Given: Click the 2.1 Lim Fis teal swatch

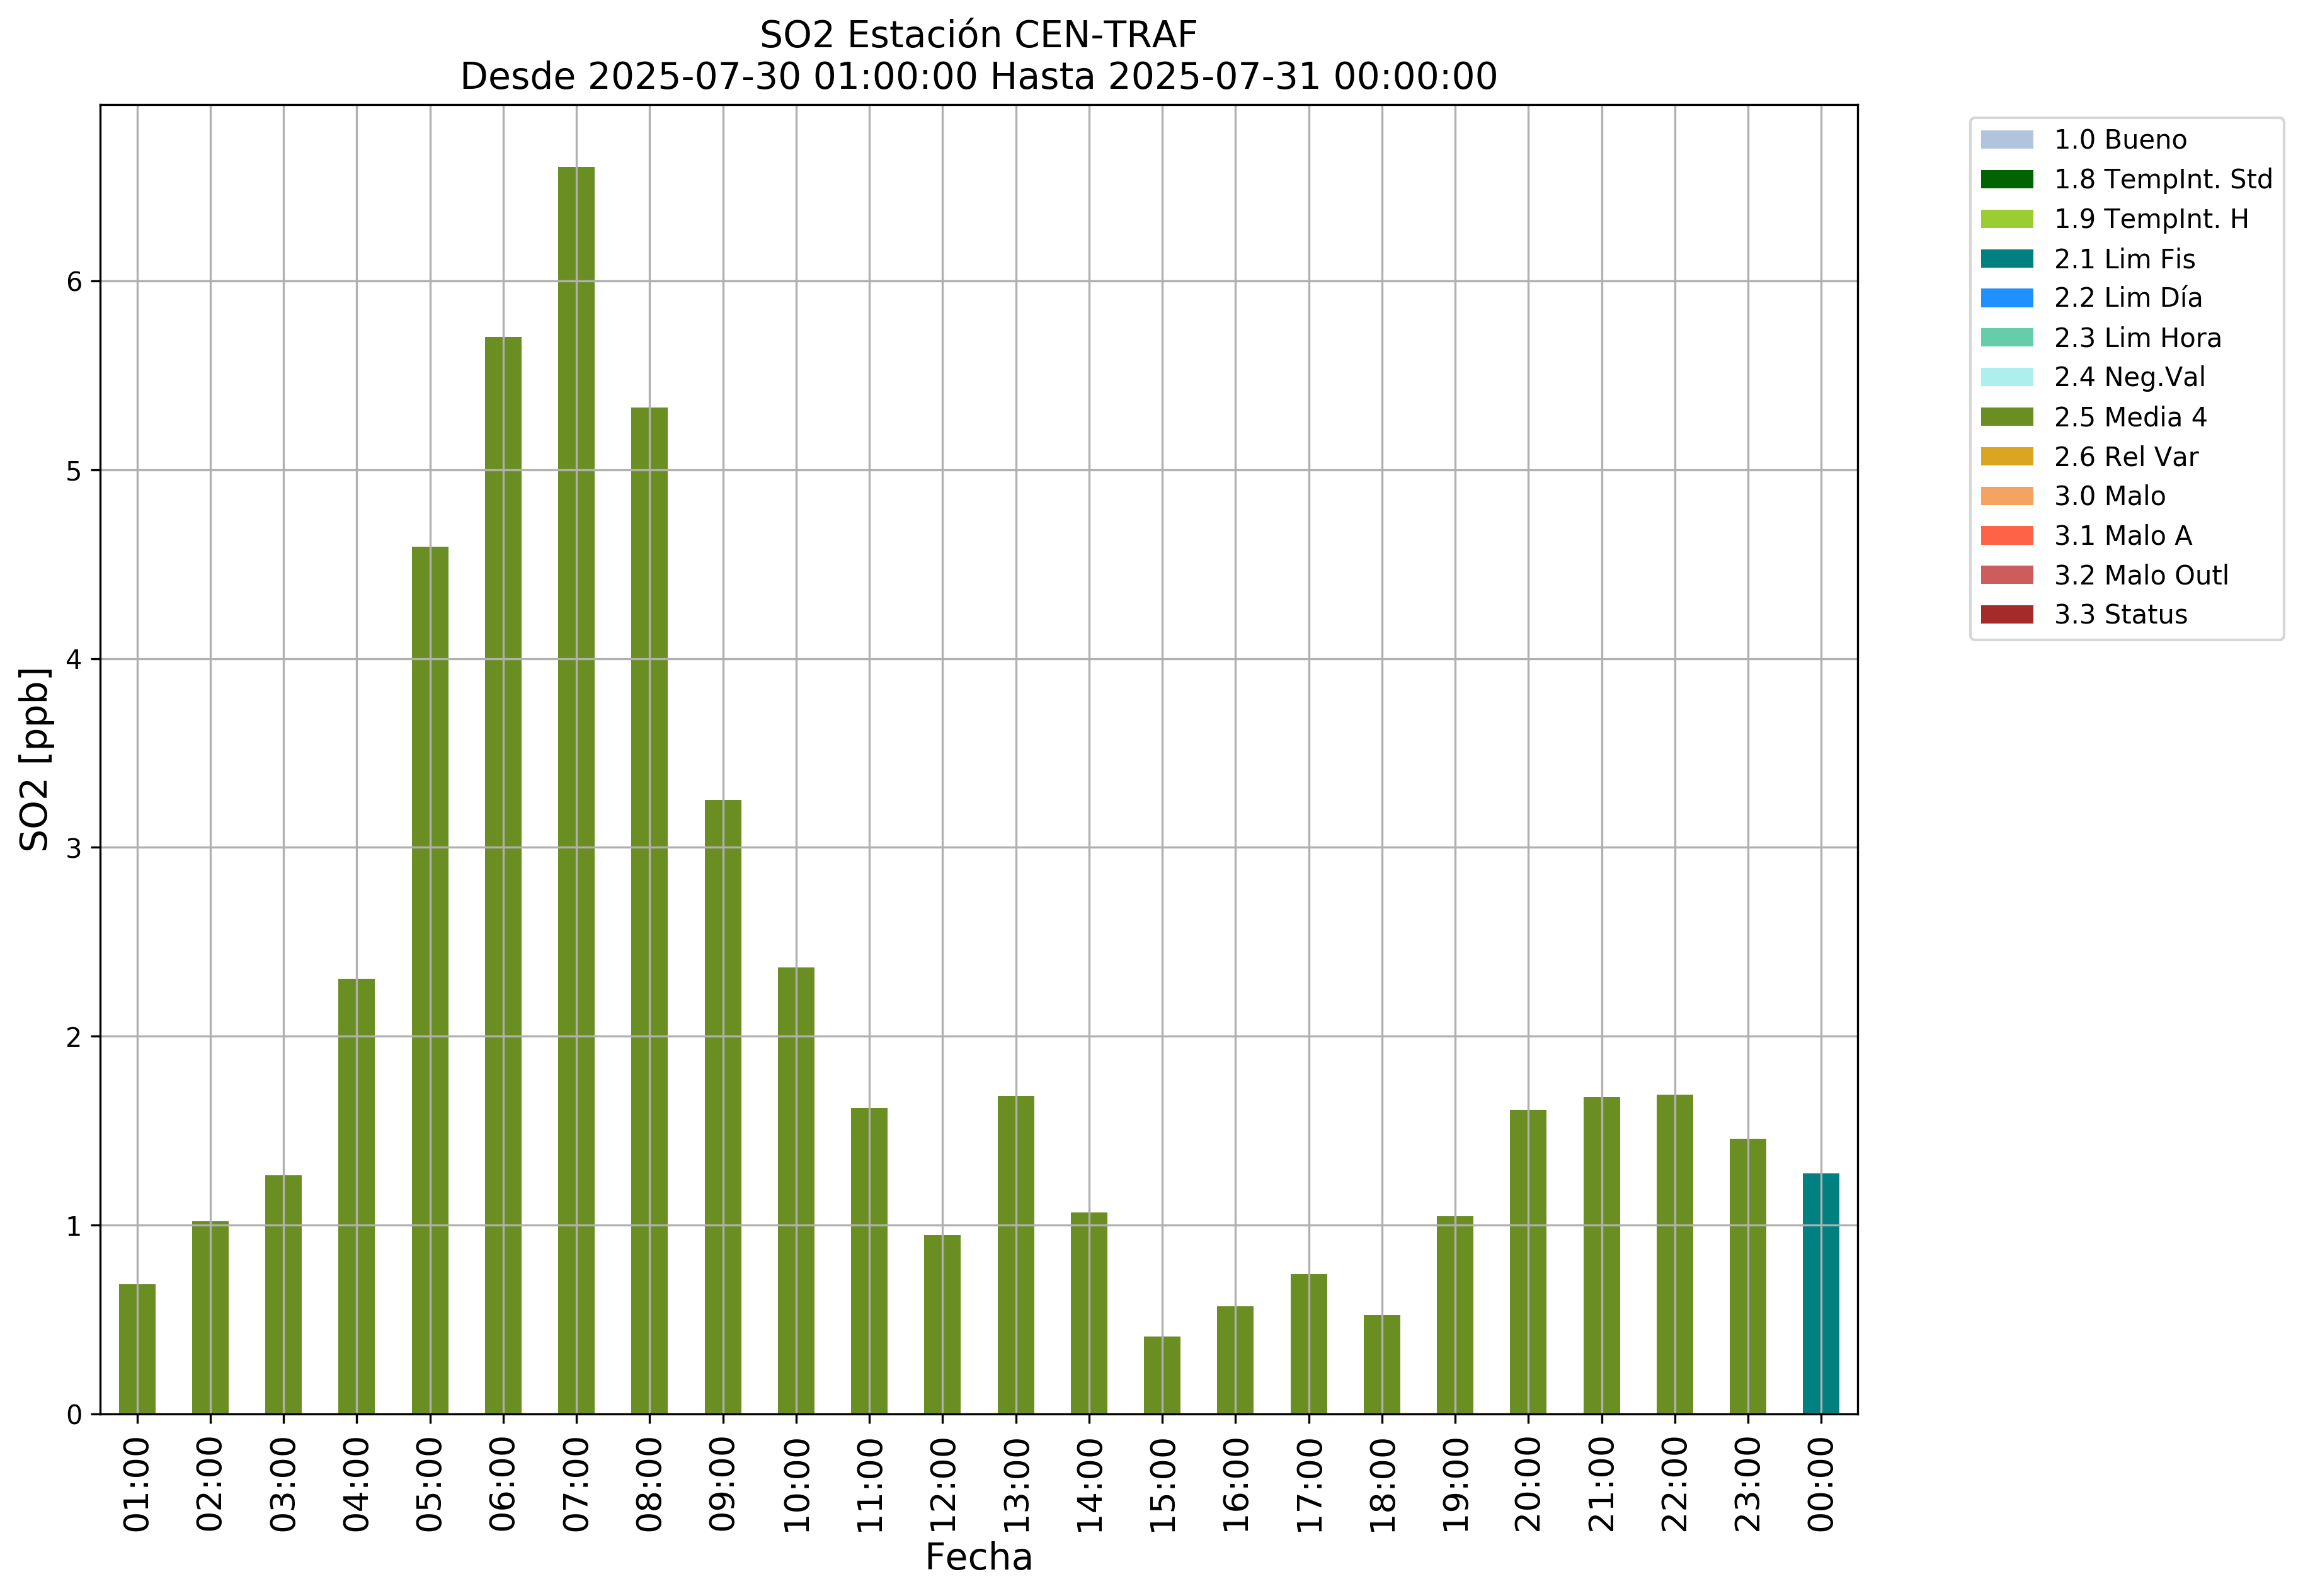Looking at the screenshot, I should [2006, 259].
